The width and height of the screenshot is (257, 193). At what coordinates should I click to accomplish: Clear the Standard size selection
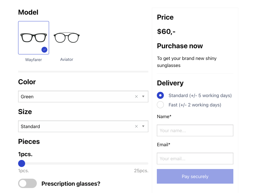136,126
